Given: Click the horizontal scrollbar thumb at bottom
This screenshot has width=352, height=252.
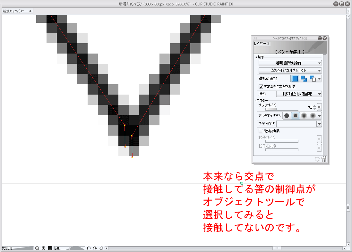Looking at the screenshot, I should 277,248.
